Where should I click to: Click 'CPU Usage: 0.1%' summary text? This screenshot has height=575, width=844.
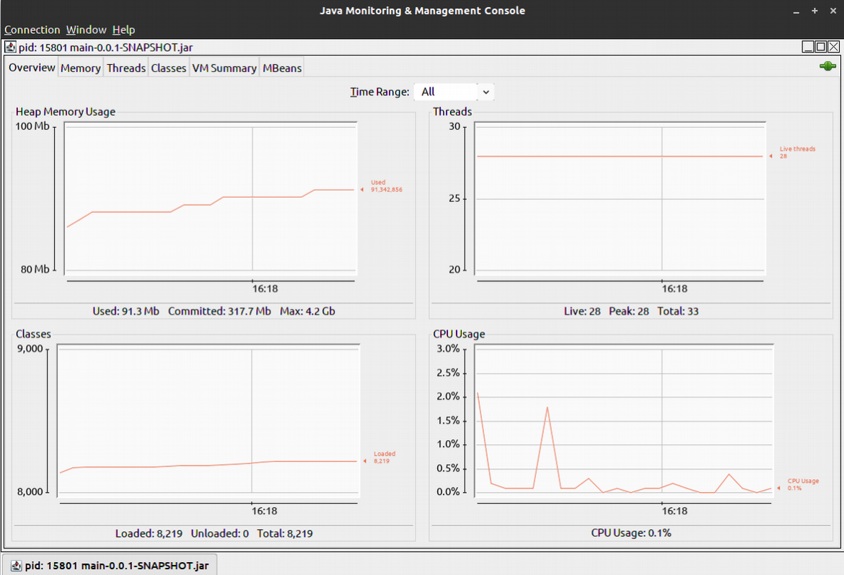tap(631, 533)
